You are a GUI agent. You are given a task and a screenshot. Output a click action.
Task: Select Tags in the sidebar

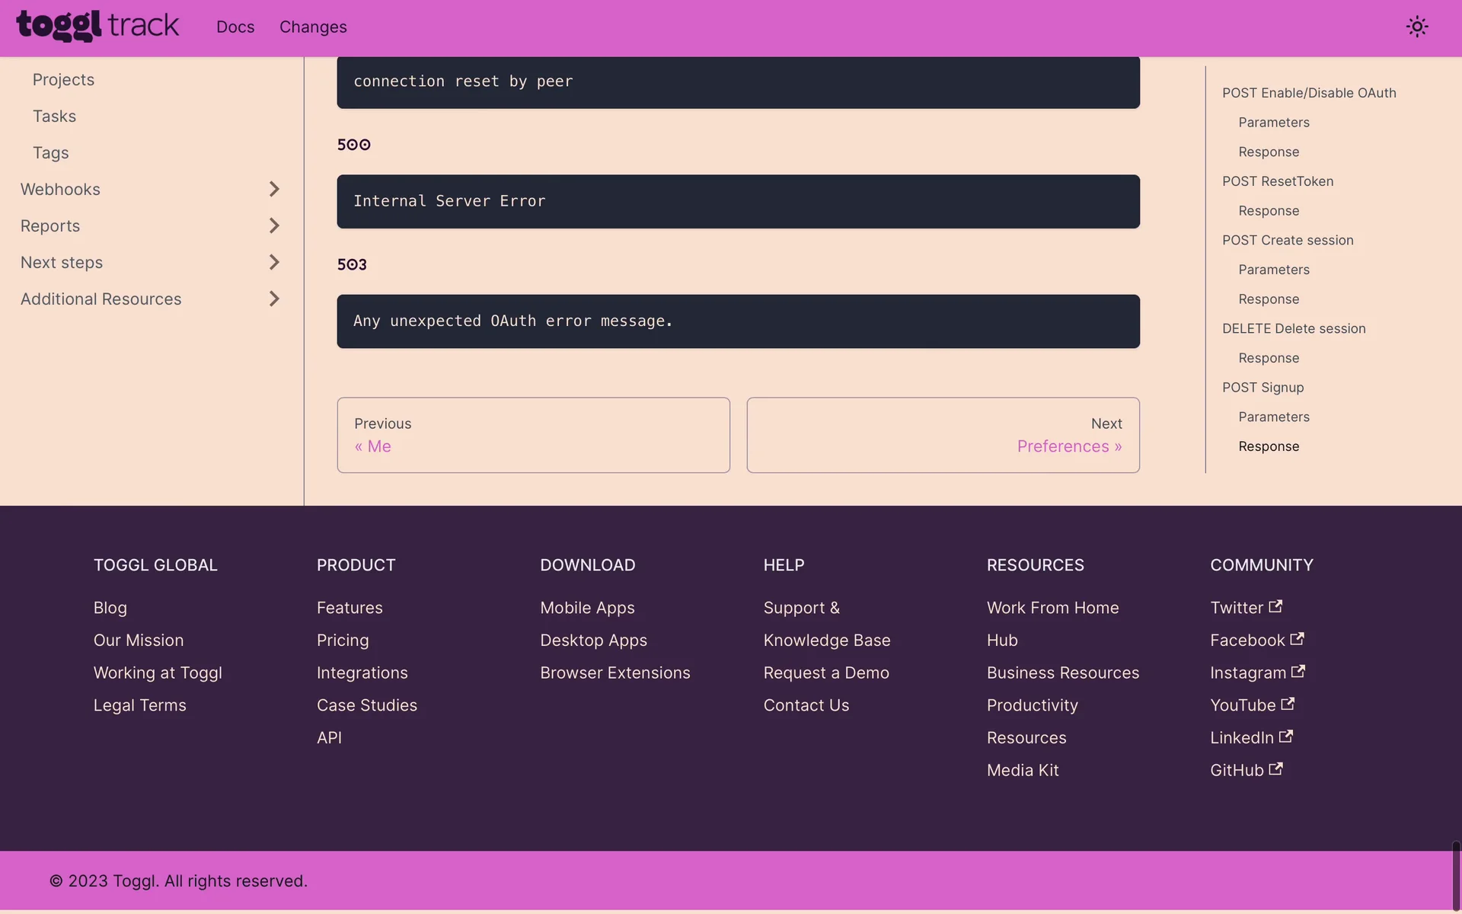pyautogui.click(x=51, y=153)
